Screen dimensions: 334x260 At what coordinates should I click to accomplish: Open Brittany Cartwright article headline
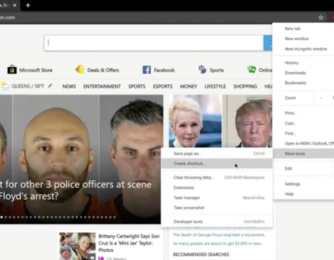129,243
